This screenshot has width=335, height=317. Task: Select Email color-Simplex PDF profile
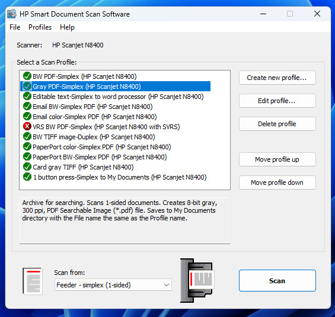pyautogui.click(x=95, y=117)
